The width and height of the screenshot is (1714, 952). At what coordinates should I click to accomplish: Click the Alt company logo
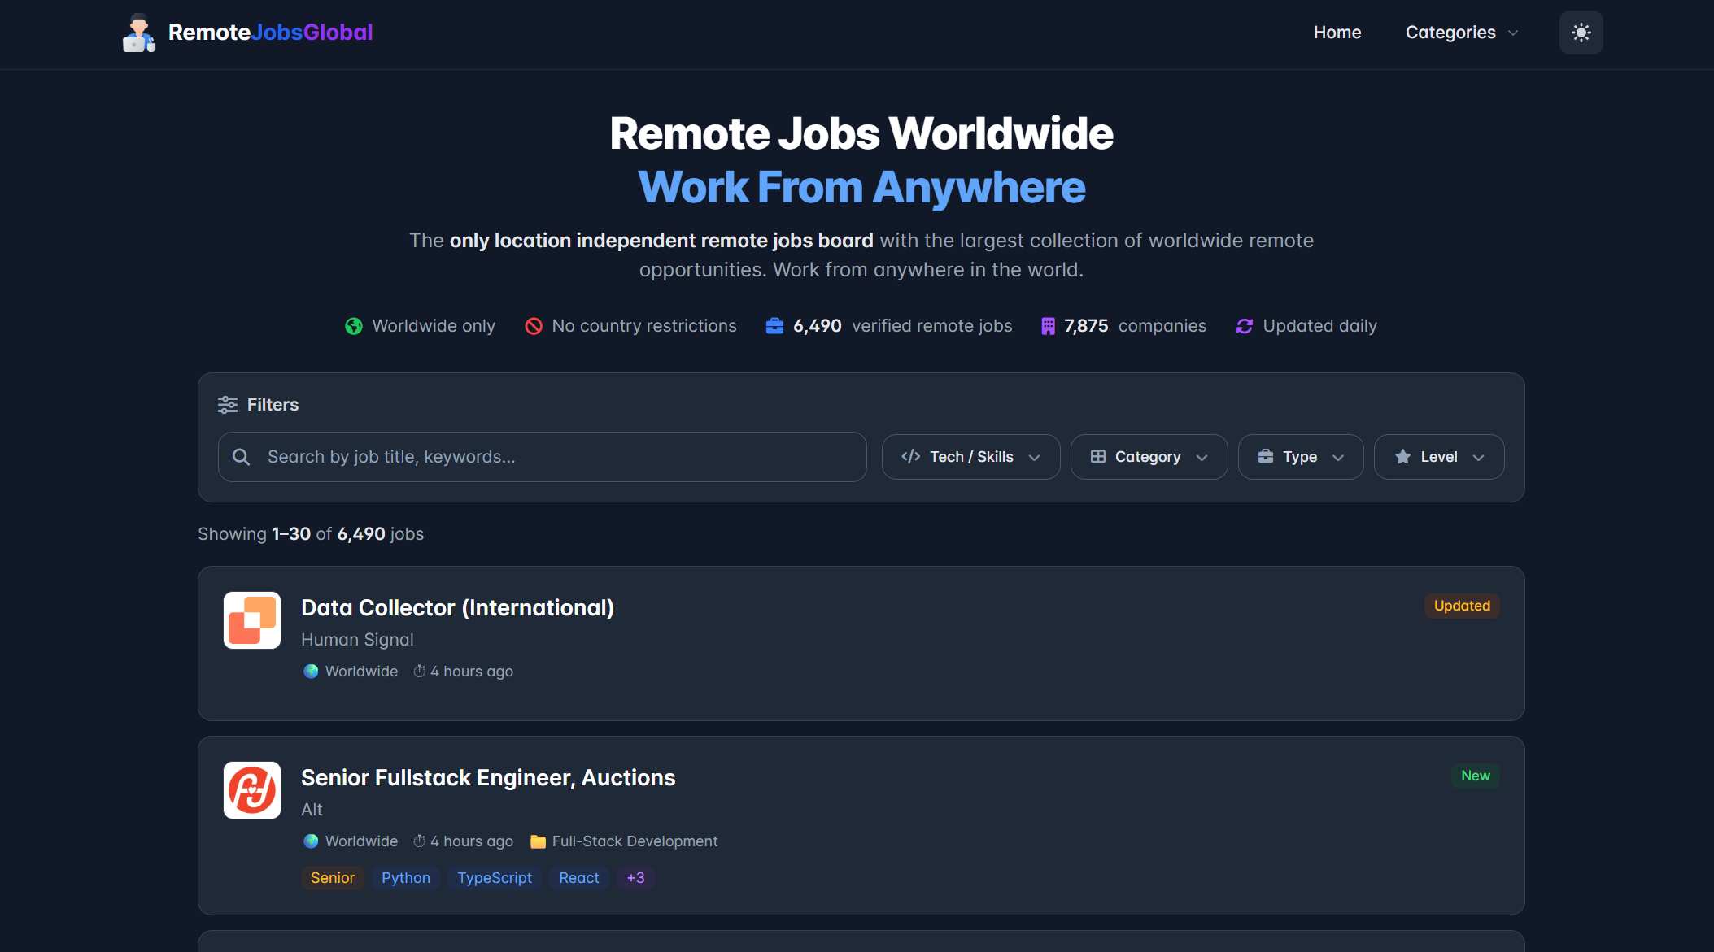pyautogui.click(x=251, y=789)
